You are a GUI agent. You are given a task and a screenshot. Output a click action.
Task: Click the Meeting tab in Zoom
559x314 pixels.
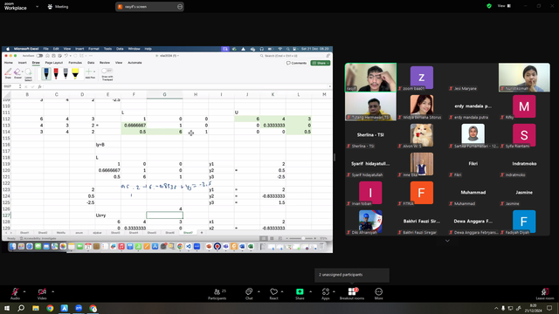[59, 6]
